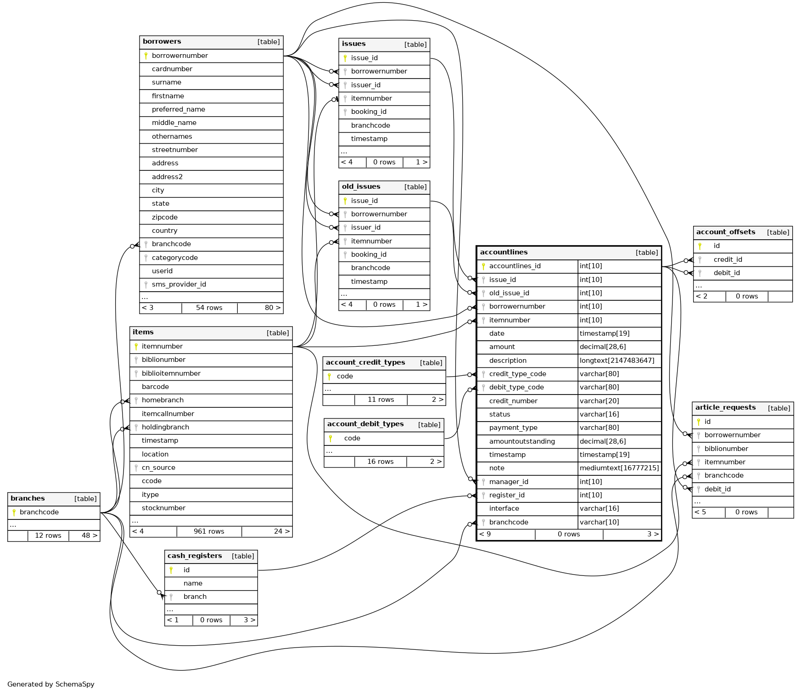The height and width of the screenshot is (693, 801).
Task: Click the foreign key icon beside branch in cash_registers
Action: 171,597
